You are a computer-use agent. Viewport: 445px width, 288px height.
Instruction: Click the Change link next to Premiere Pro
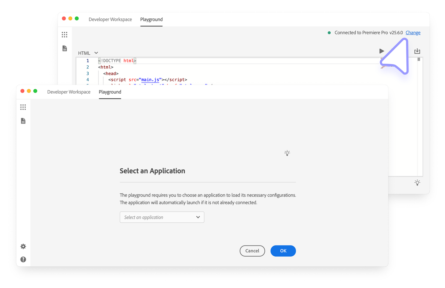point(413,32)
